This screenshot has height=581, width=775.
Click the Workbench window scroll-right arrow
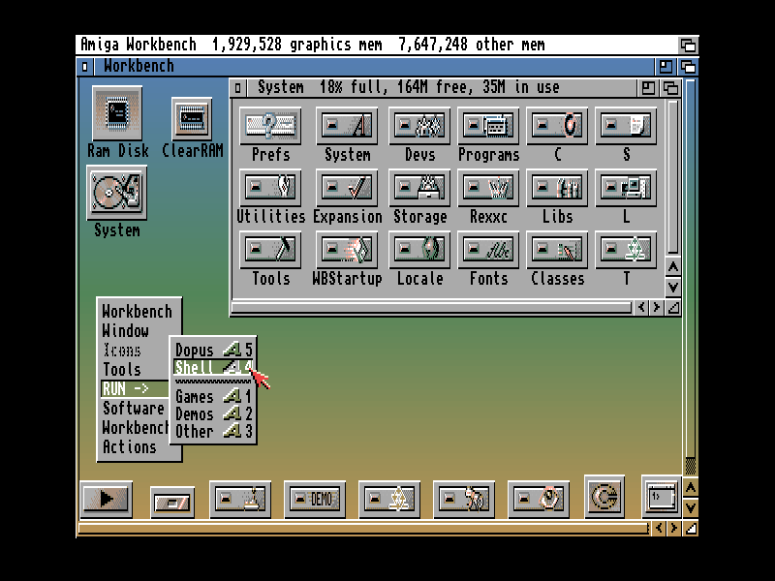click(x=673, y=528)
